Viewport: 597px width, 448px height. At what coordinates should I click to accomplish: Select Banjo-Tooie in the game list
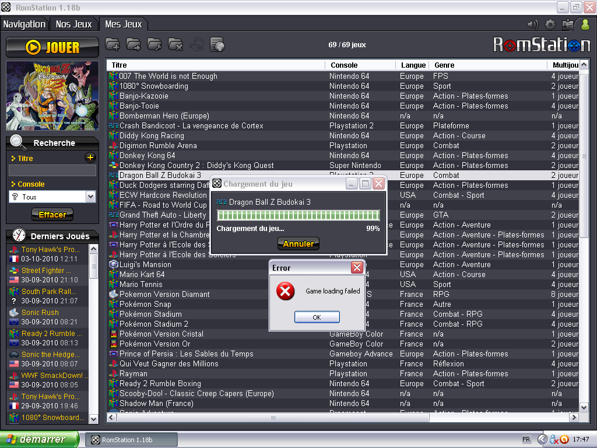tap(343, 106)
